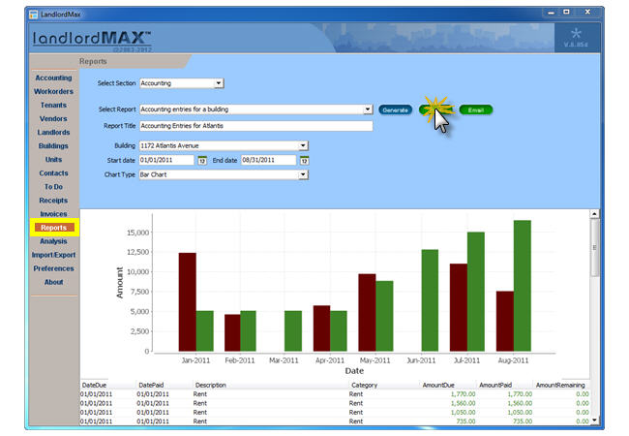Image resolution: width=629 pixels, height=436 pixels.
Task: Open Preferences from the sidebar
Action: (x=53, y=268)
